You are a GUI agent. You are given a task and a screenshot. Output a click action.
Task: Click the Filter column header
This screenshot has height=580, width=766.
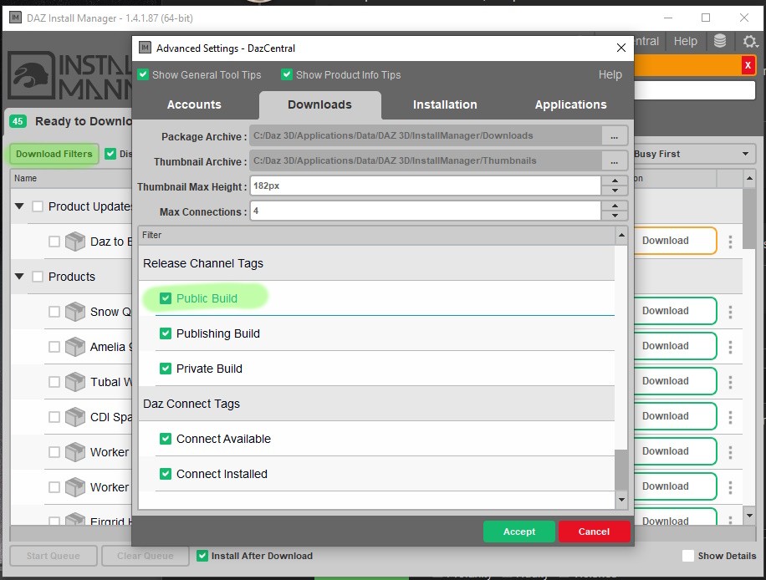376,236
